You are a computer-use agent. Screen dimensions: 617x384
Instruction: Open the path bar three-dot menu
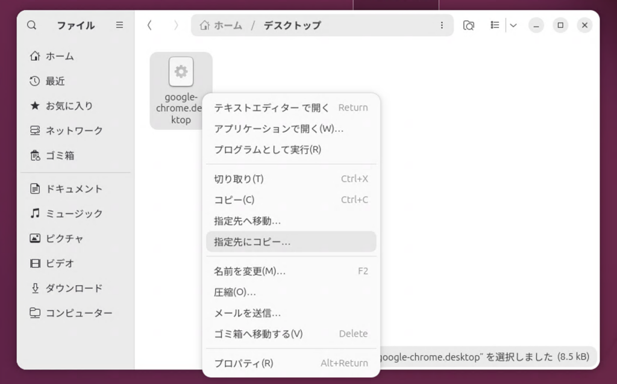click(x=442, y=25)
